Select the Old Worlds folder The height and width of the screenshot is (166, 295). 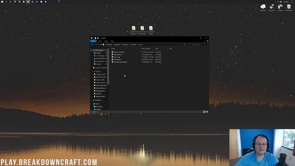[117, 59]
